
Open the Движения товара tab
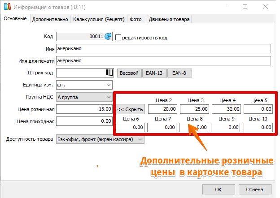coord(169,19)
